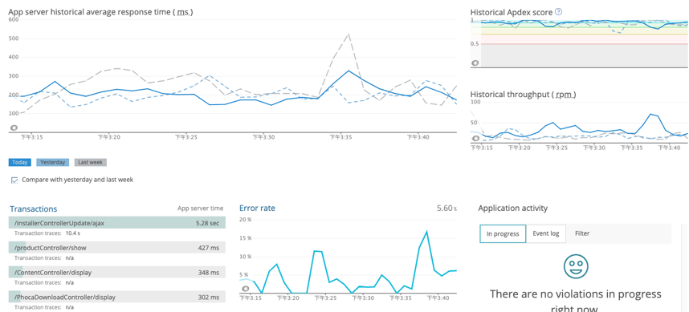Viewport: 689px width, 312px height.
Task: Click the Application activity heading
Action: [x=513, y=208]
